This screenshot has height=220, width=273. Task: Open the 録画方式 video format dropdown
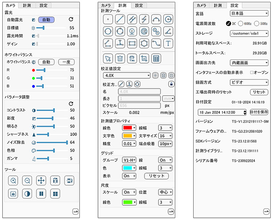(248, 82)
